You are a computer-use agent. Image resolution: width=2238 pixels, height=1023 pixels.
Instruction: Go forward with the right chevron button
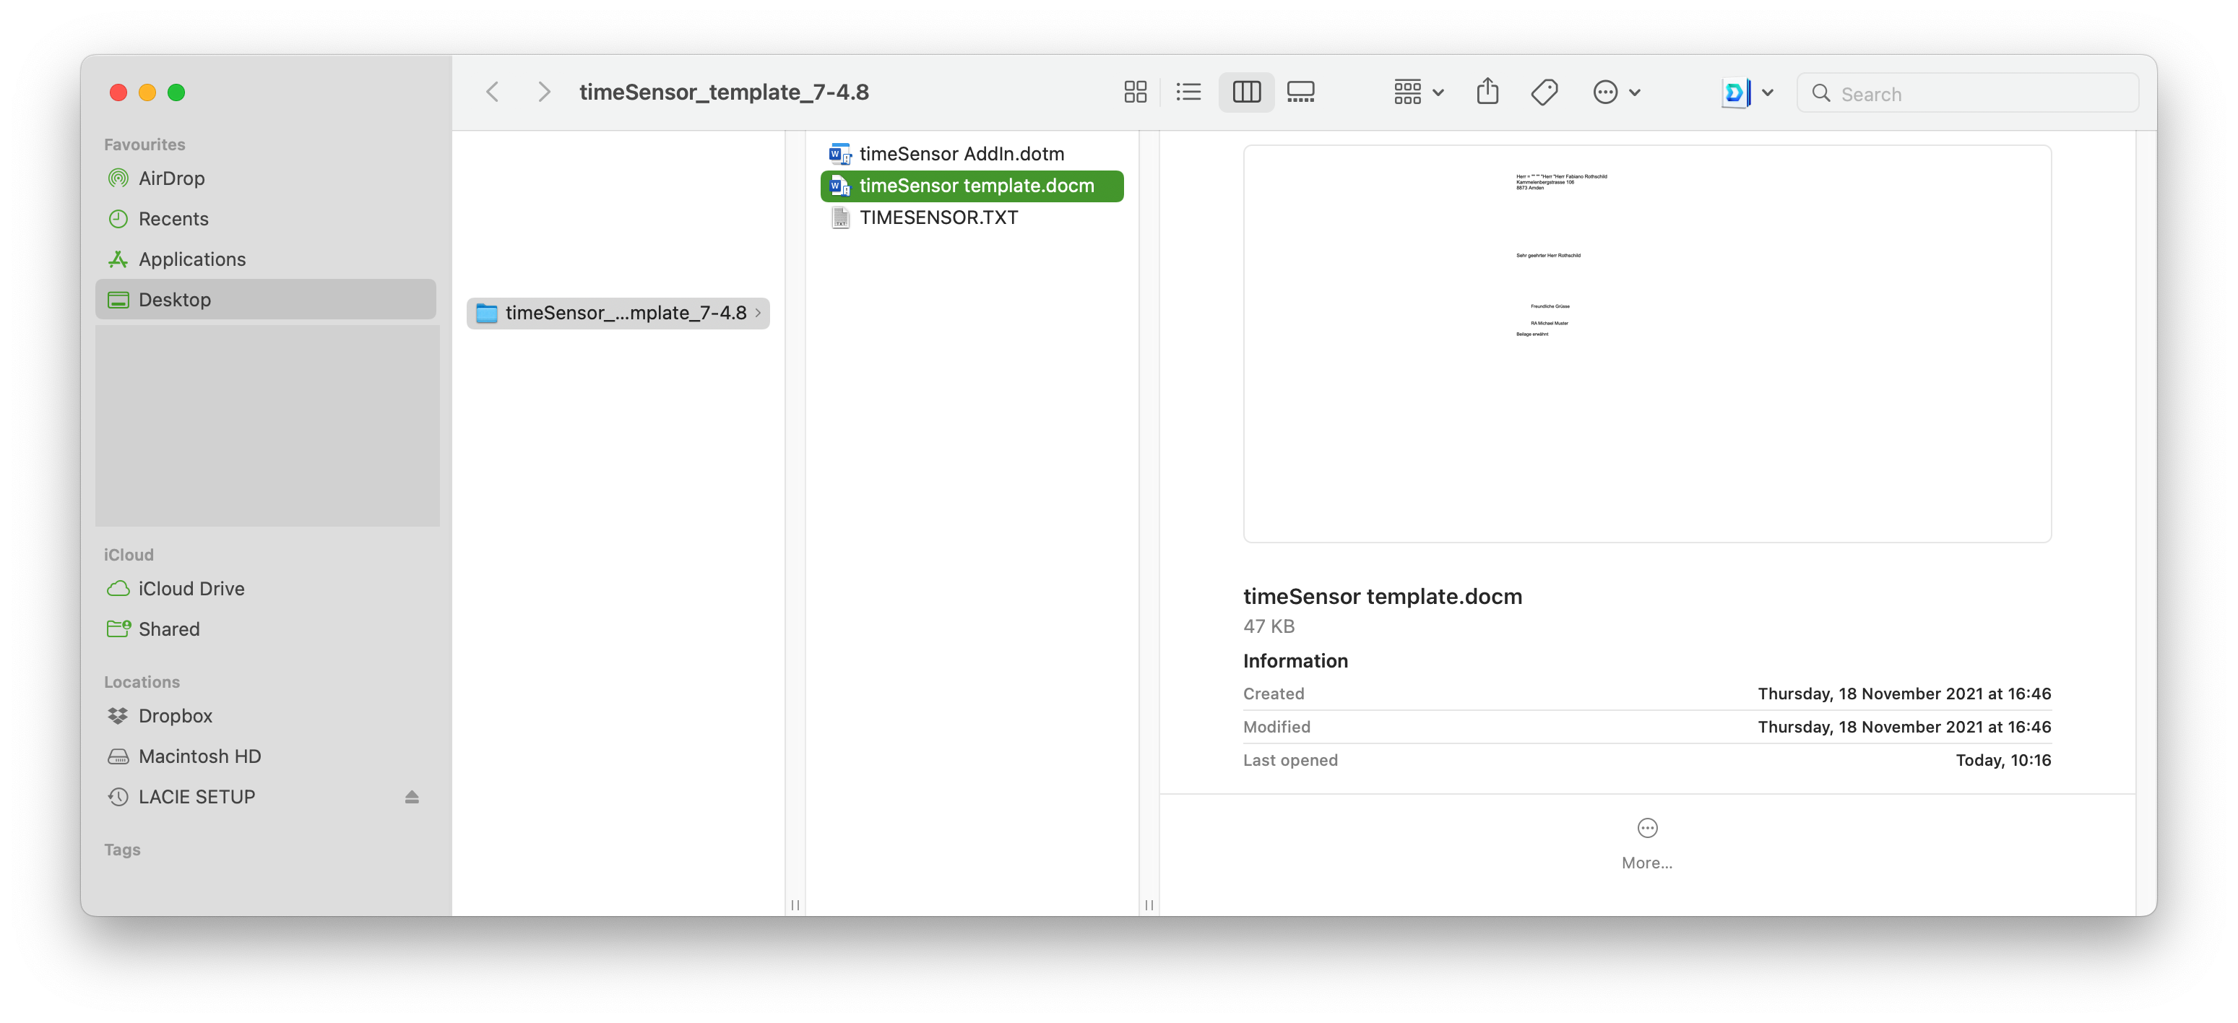pos(544,92)
